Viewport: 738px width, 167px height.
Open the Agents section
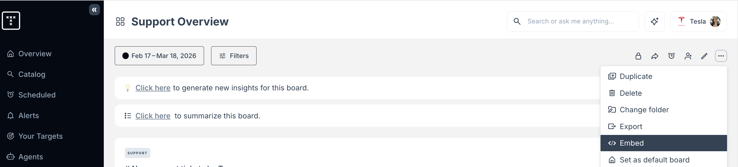(30, 156)
